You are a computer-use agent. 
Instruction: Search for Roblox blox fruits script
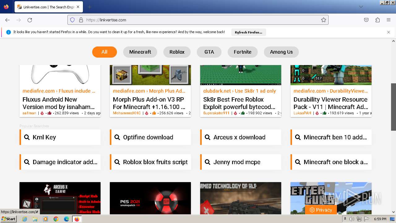[150, 162]
